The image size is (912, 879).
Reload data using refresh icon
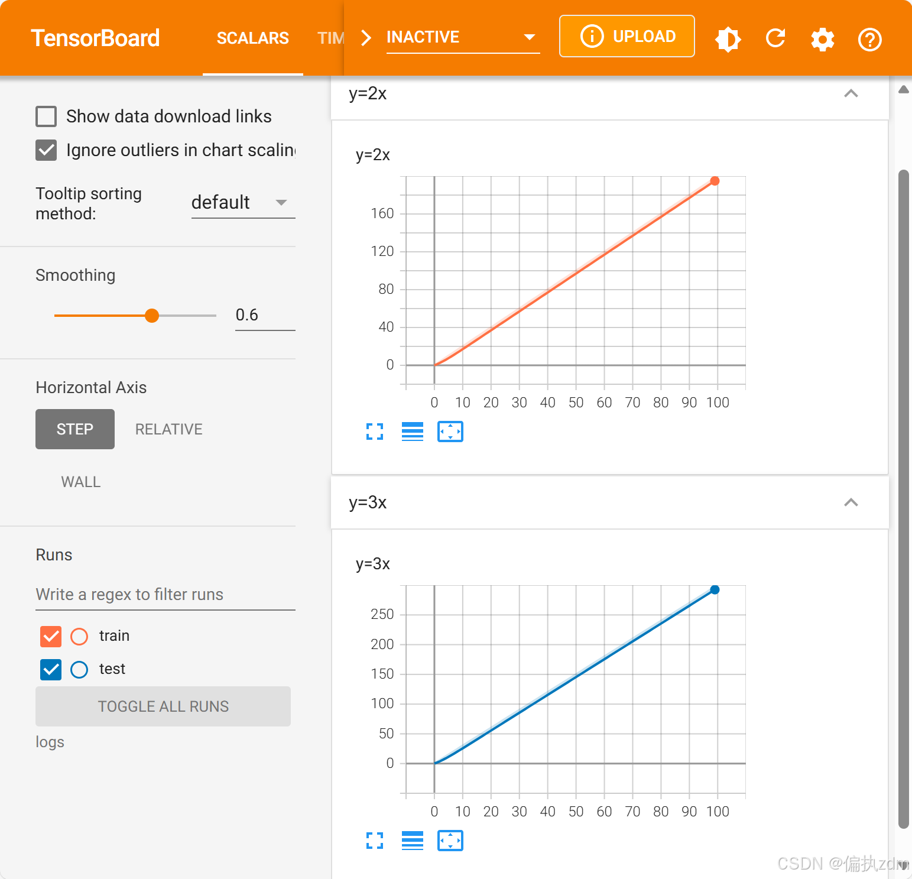(775, 38)
